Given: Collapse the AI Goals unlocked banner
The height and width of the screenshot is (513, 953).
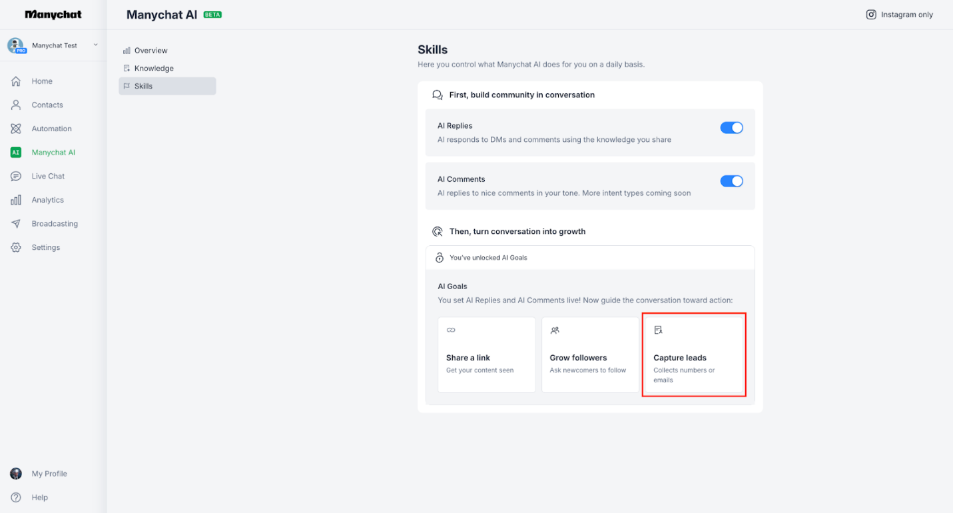Looking at the screenshot, I should click(x=589, y=257).
